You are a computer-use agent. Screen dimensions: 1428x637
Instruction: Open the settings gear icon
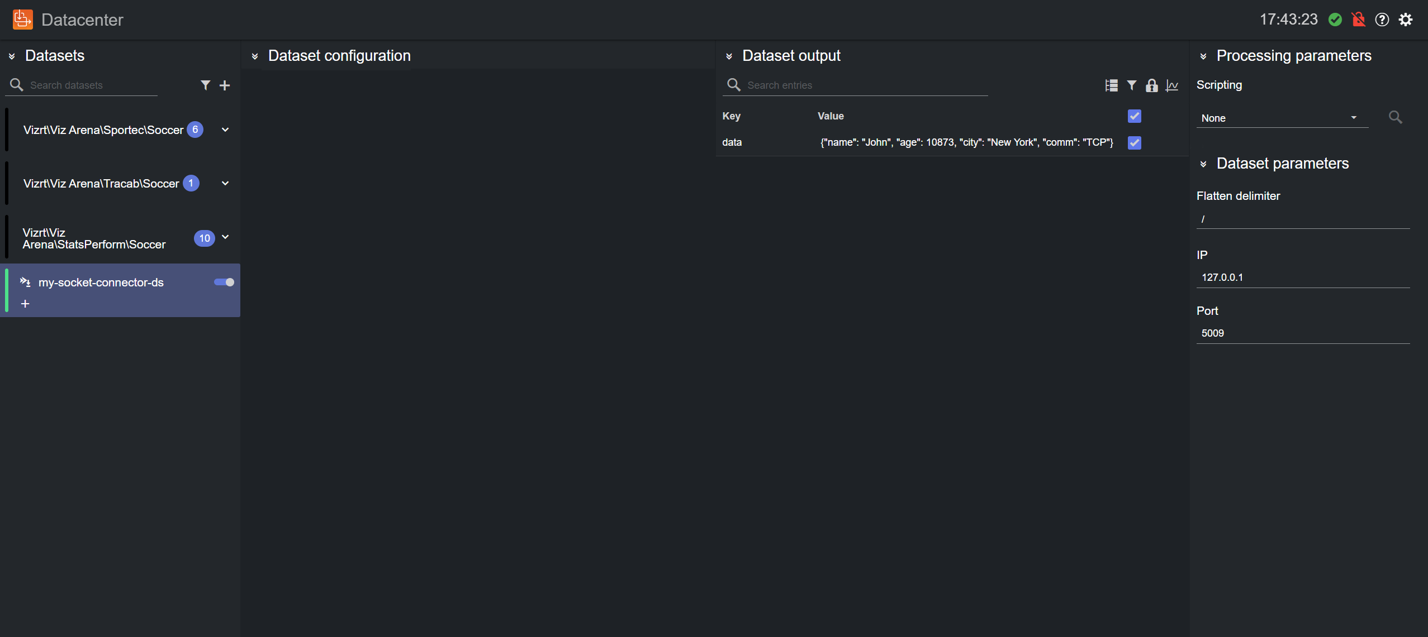pyautogui.click(x=1406, y=20)
